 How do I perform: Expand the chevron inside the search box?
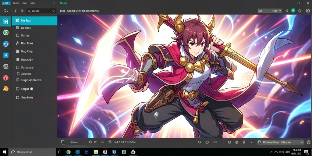(54, 11)
